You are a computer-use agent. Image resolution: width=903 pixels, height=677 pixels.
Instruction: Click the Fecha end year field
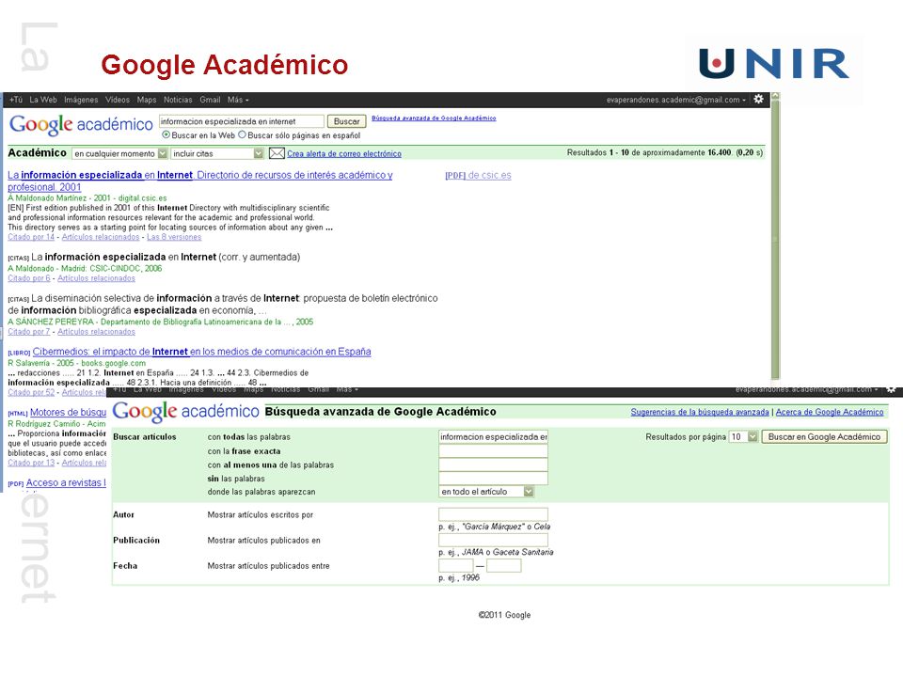pos(503,565)
